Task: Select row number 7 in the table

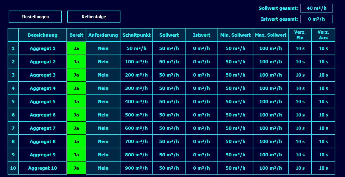Action: pyautogui.click(x=13, y=128)
